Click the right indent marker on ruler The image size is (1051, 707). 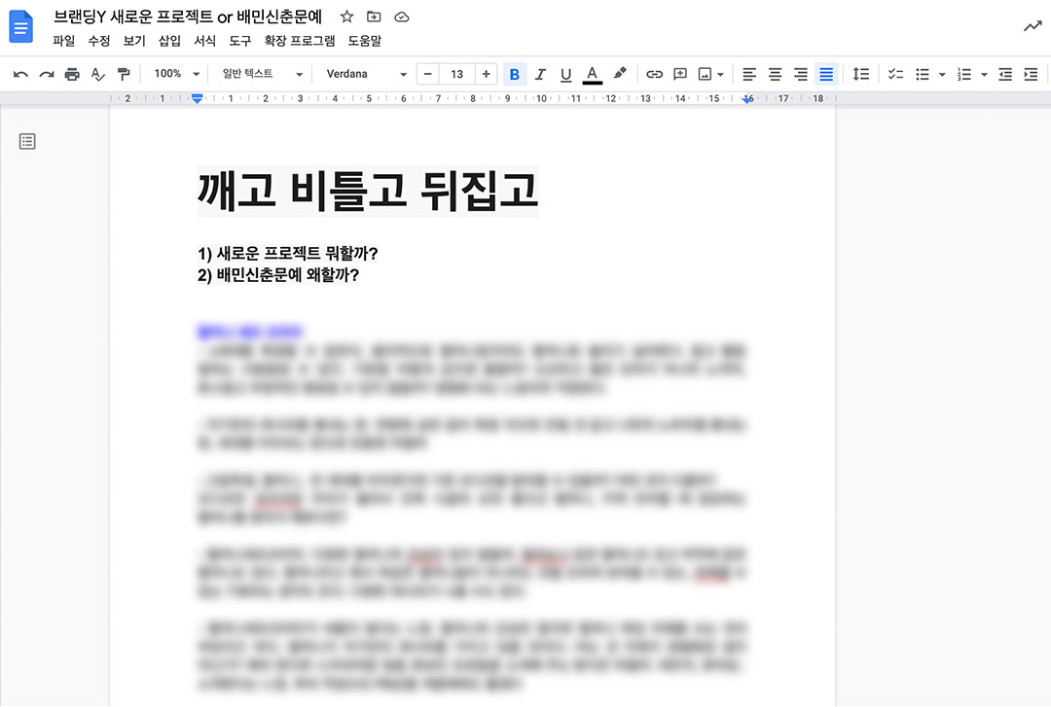747,99
